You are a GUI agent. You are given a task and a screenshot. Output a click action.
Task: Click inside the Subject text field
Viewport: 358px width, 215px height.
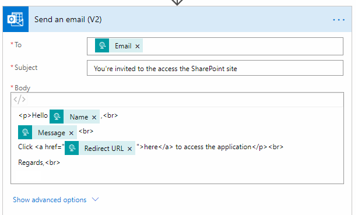pyautogui.click(x=215, y=68)
